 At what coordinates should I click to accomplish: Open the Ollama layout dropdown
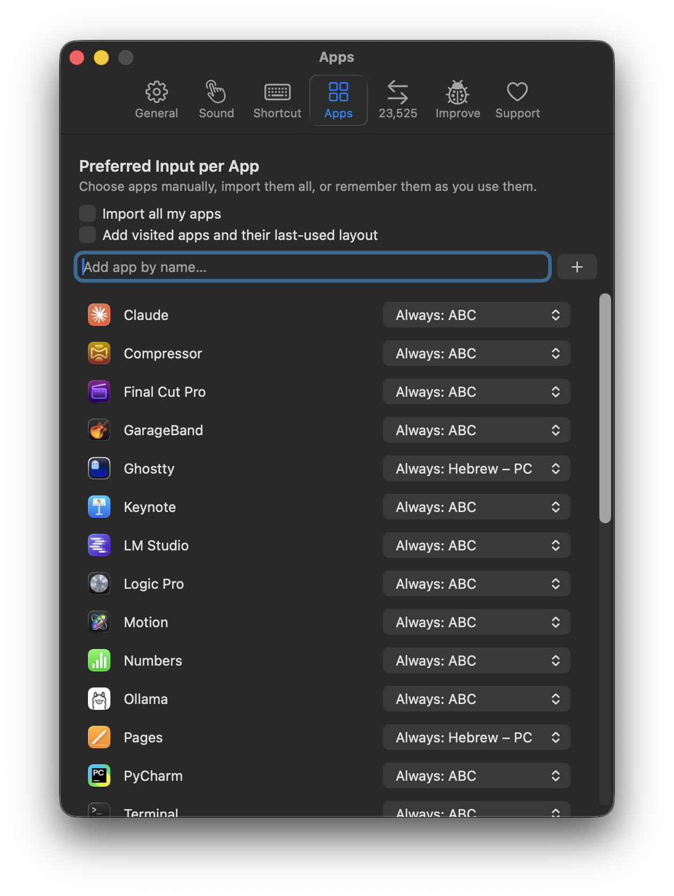click(477, 699)
